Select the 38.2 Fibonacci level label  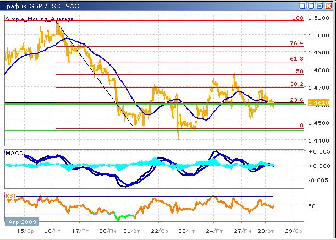(x=297, y=85)
